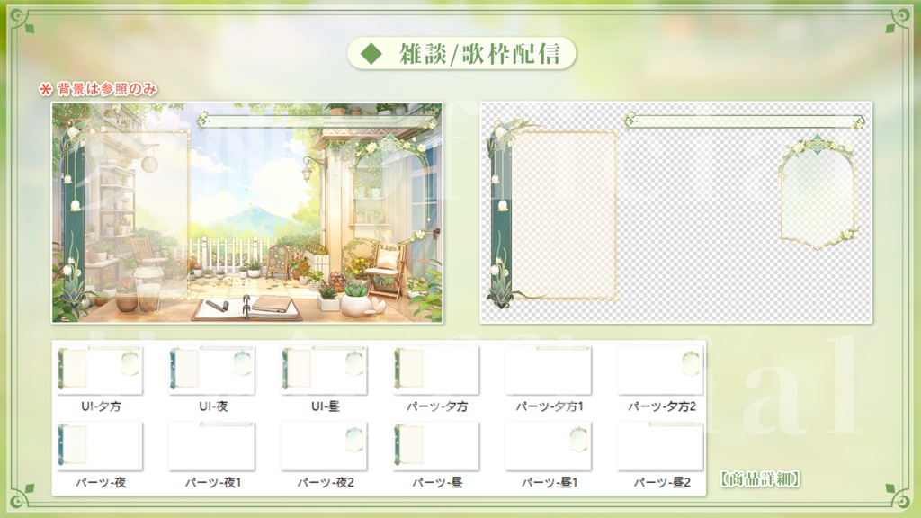The height and width of the screenshot is (518, 921).
Task: Select the パーツ-夜1 thumbnail
Action: (x=210, y=447)
